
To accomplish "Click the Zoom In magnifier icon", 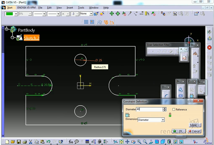I will tap(139, 142).
